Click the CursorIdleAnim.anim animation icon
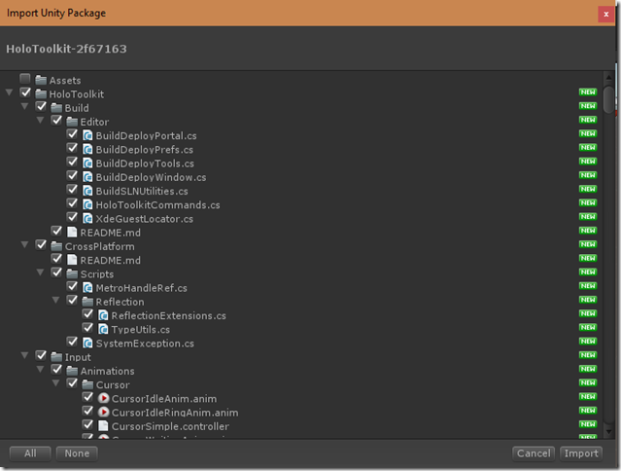Image resolution: width=621 pixels, height=471 pixels. (x=103, y=398)
